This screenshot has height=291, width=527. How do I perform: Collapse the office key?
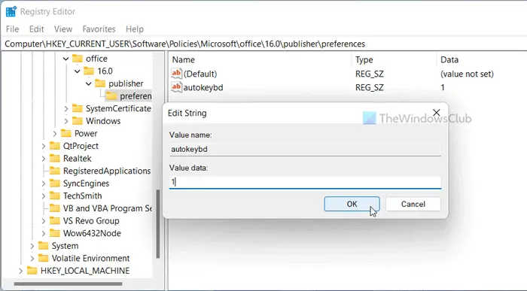66,59
